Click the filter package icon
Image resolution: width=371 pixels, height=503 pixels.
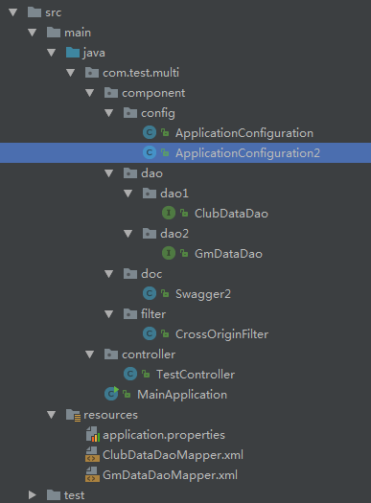pos(130,314)
